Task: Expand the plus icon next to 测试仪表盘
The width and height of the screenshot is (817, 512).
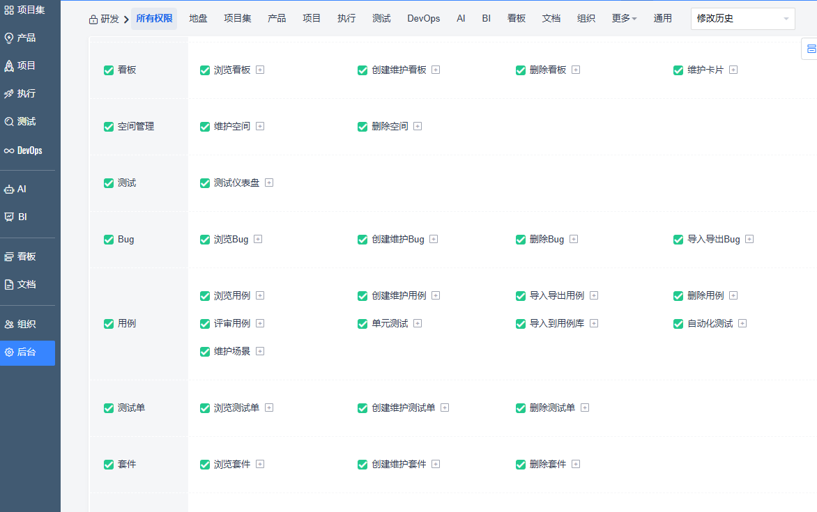Action: pyautogui.click(x=269, y=183)
